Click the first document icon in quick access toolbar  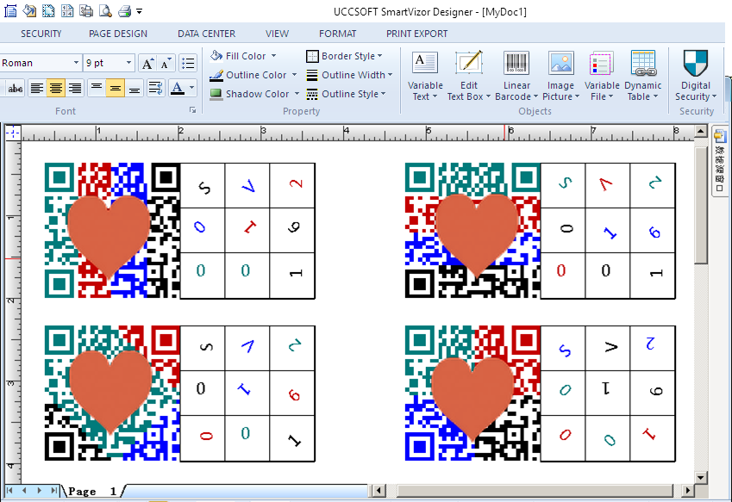[x=10, y=10]
